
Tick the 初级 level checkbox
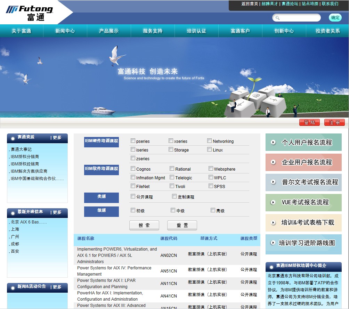(133, 210)
